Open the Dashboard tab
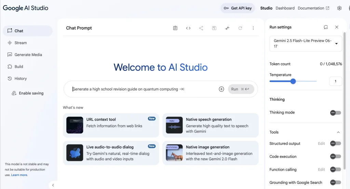Screen dimensions: 350x189 click(x=285, y=8)
